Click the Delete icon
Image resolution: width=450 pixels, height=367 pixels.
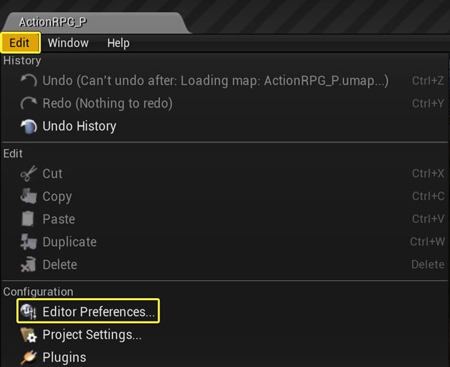pos(28,265)
